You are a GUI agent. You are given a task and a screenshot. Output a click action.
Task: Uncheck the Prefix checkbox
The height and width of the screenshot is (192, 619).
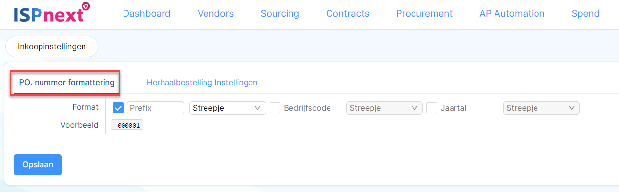(118, 108)
